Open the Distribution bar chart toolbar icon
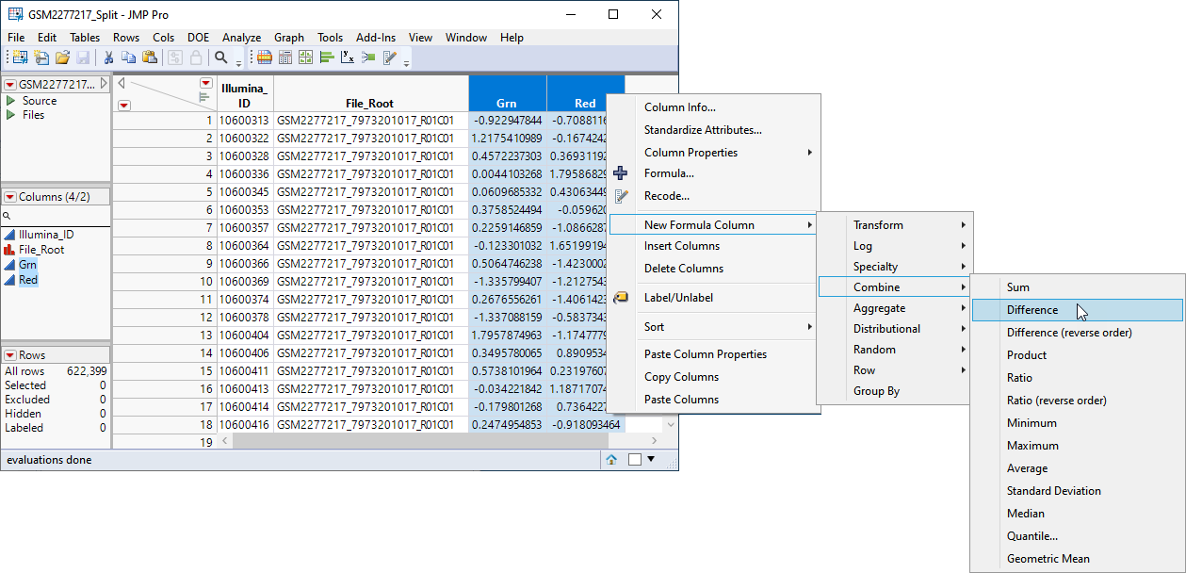Viewport: 1186px width, 573px height. coord(327,57)
